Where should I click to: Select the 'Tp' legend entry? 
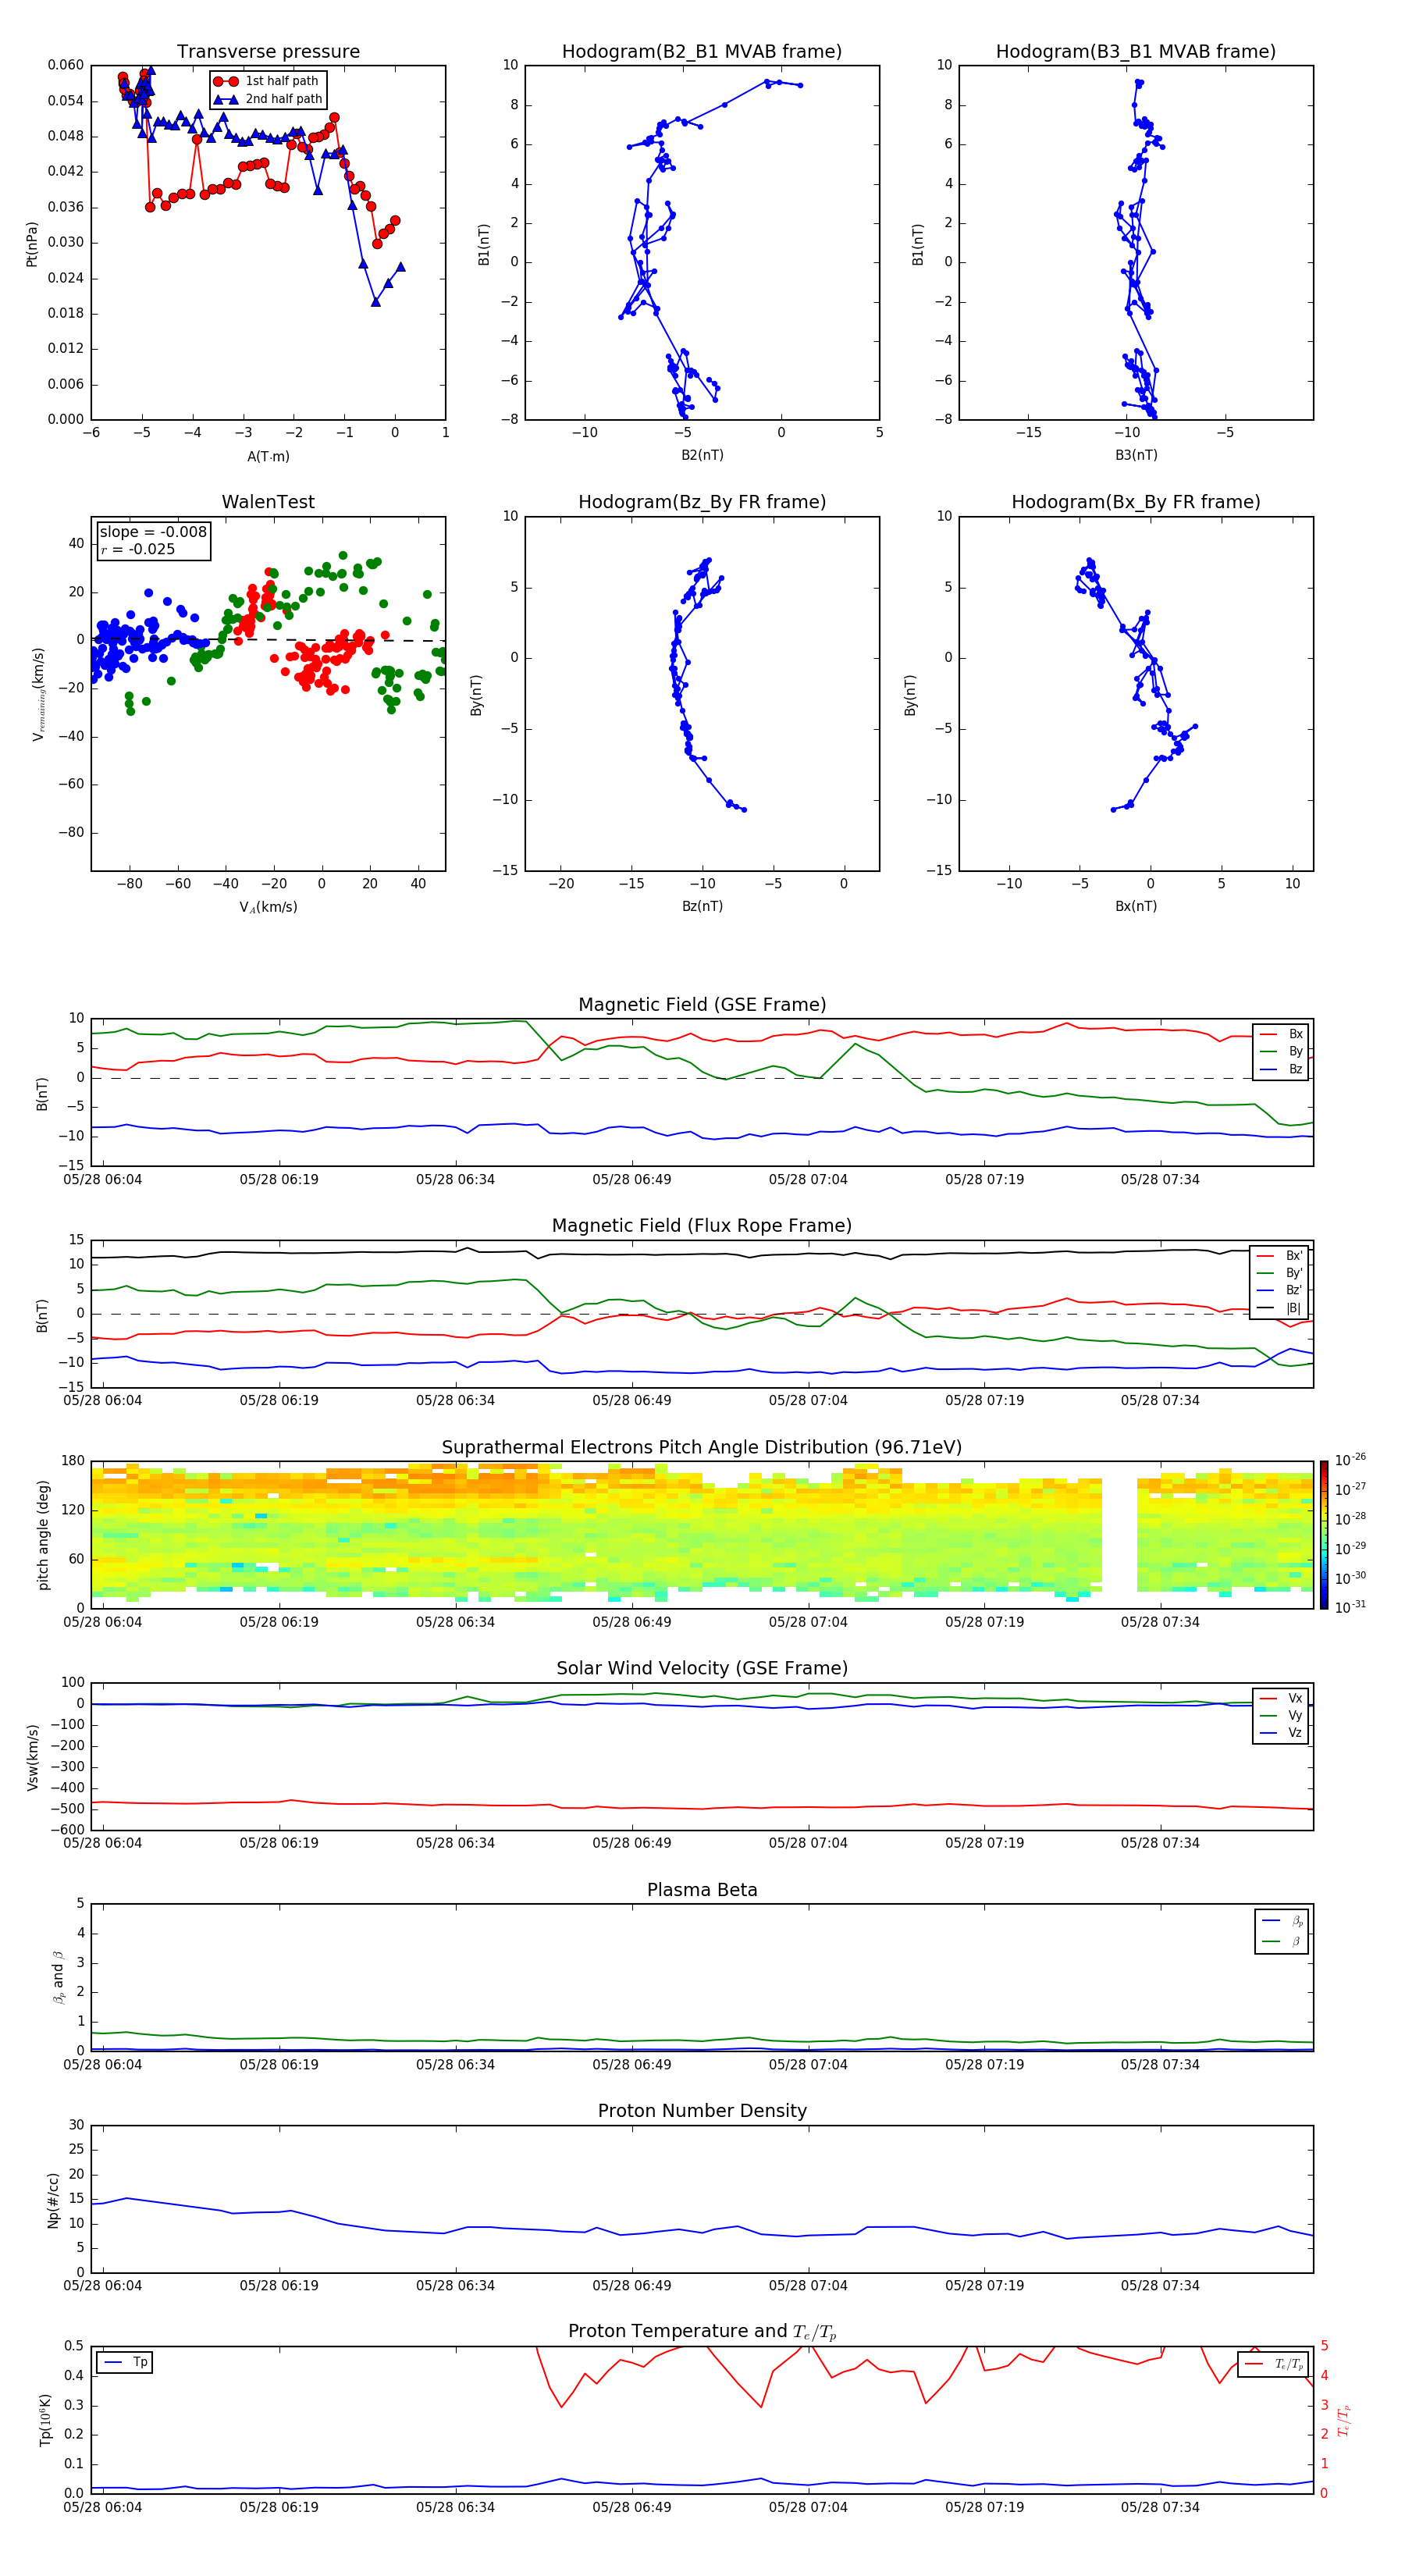coord(125,2362)
